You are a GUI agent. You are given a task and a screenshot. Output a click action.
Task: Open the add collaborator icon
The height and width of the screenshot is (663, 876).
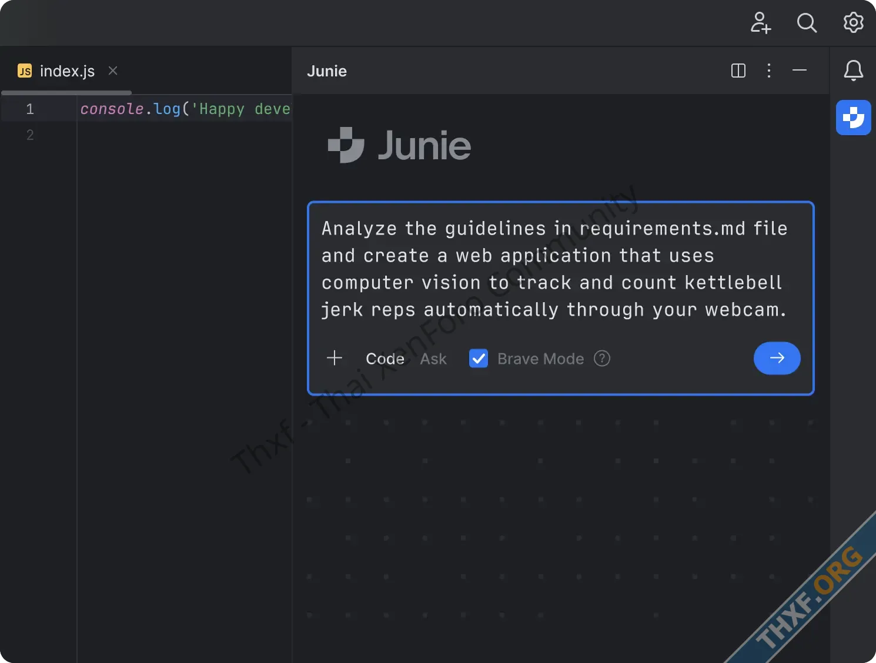761,23
